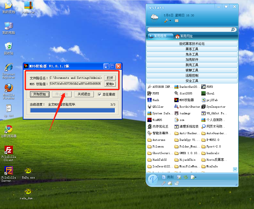The height and width of the screenshot is (209, 254).
Task: Open the new-item dropdown in VStart footer
Action: coord(193,177)
